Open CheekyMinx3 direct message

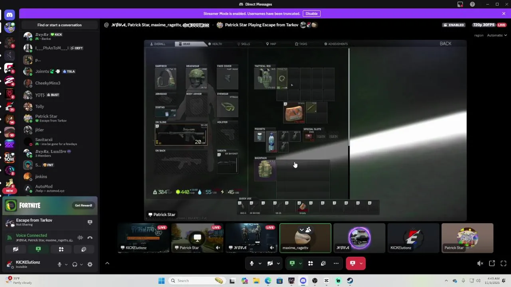(x=59, y=83)
